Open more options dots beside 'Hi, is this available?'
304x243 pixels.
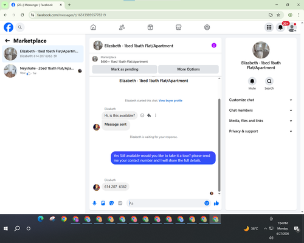[x=156, y=115]
